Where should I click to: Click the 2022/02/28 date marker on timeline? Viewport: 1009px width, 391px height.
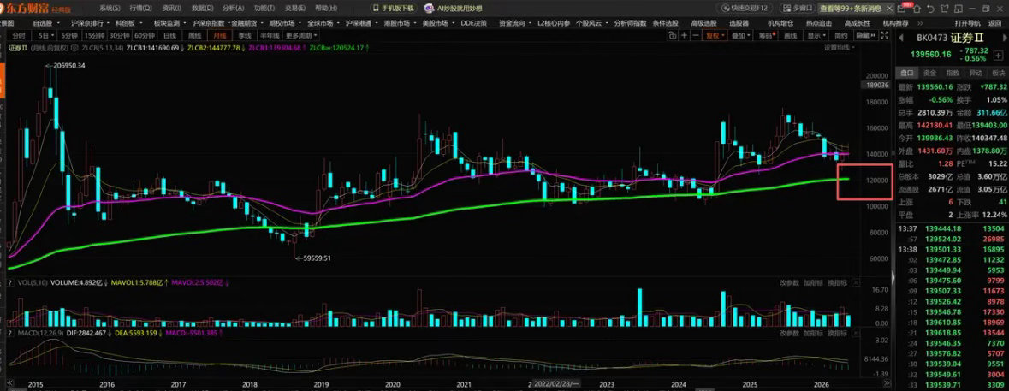pos(556,383)
